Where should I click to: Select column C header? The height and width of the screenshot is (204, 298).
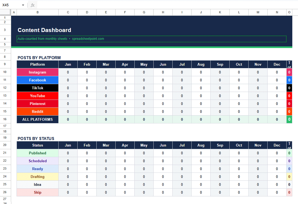point(68,12)
